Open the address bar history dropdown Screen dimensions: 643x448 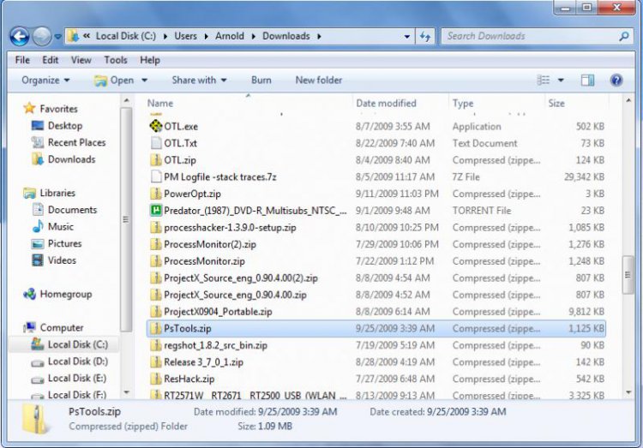pyautogui.click(x=406, y=37)
